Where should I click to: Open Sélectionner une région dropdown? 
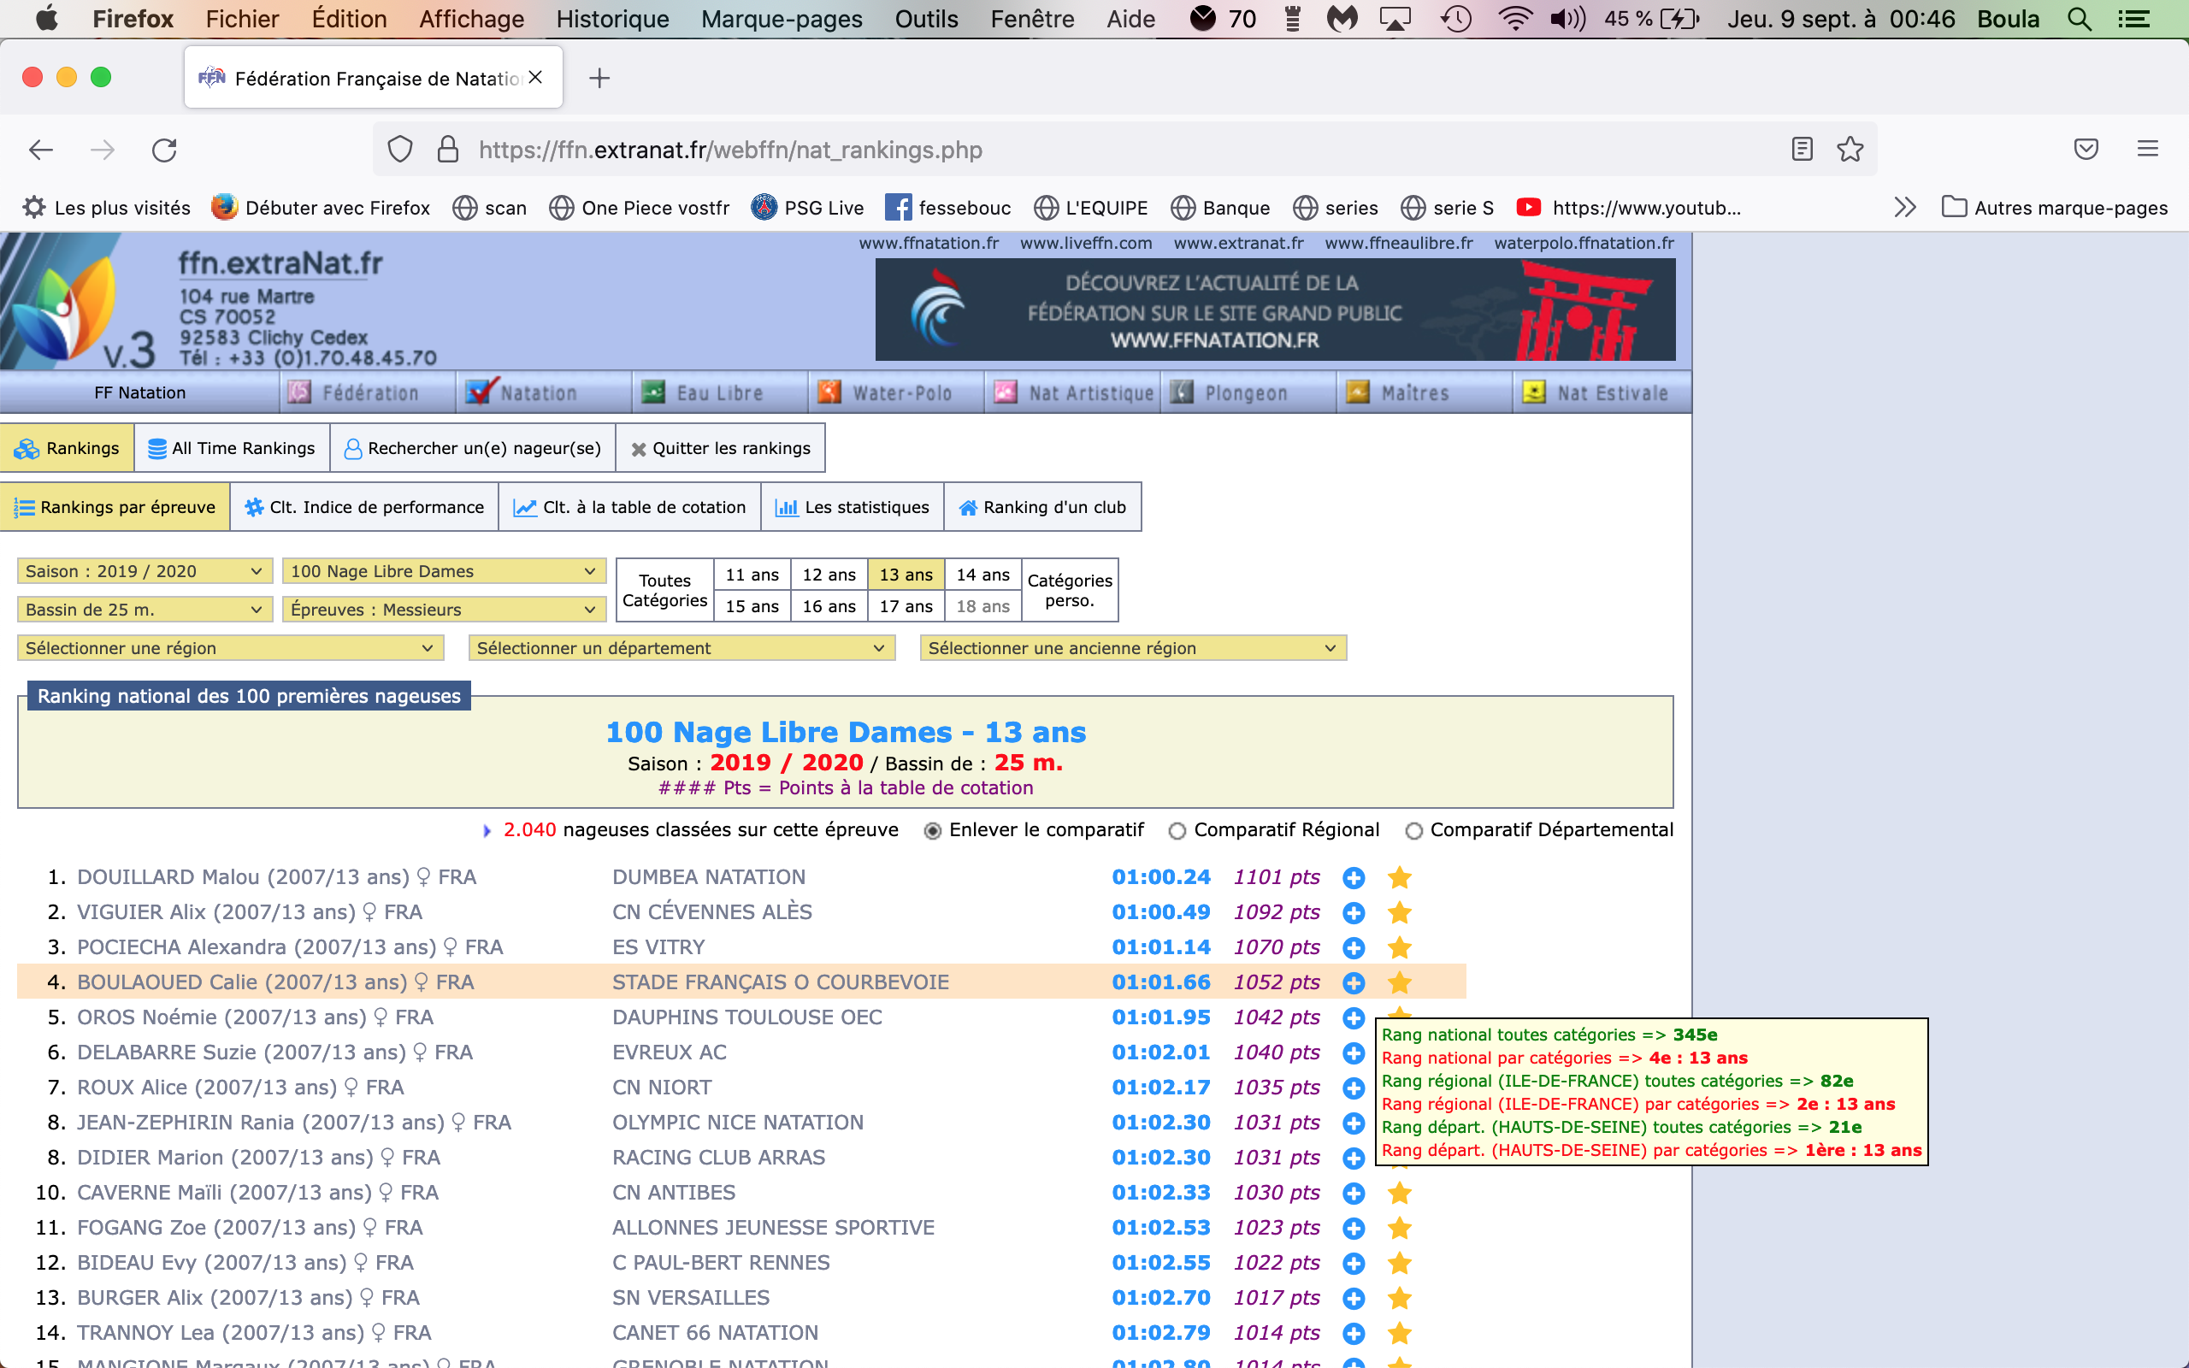pyautogui.click(x=230, y=648)
